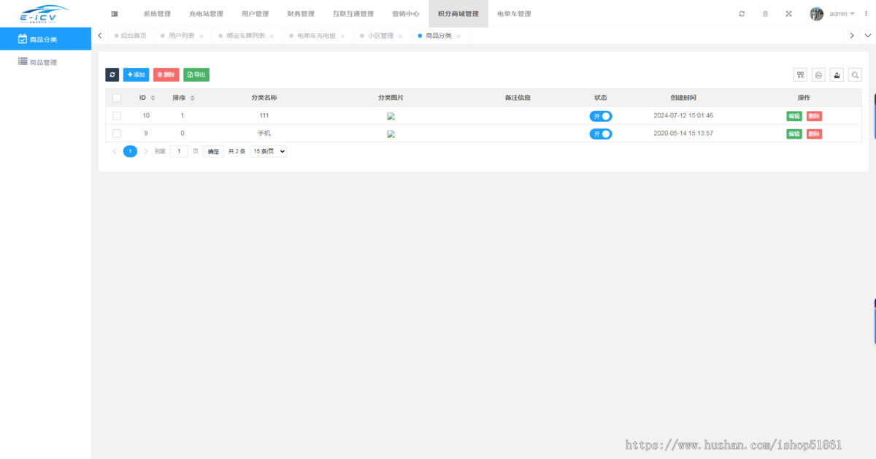Open the 电单车管理 top menu
876x459 pixels.
[x=514, y=14]
